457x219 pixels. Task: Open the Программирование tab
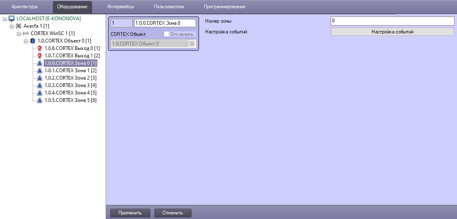coord(224,7)
